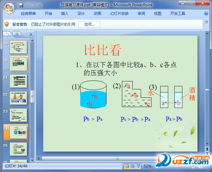Maximize the PowerPoint window
This screenshot has width=212, height=172.
point(191,3)
